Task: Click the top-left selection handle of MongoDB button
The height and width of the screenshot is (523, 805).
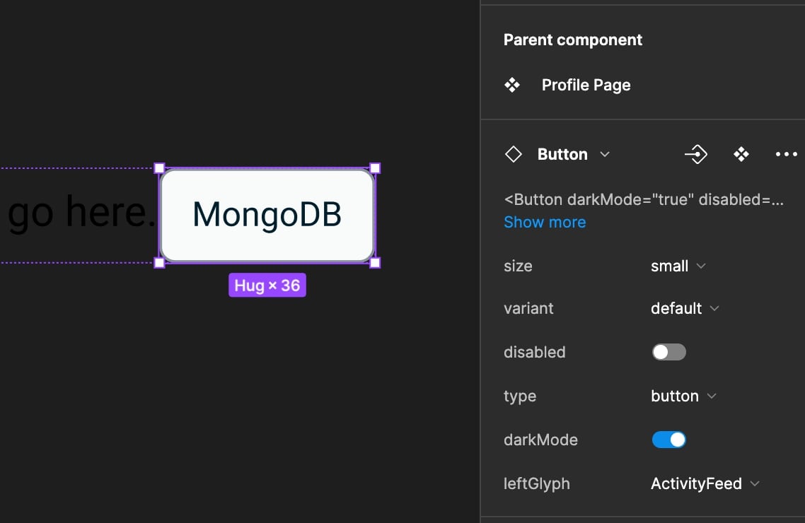Action: pyautogui.click(x=159, y=168)
